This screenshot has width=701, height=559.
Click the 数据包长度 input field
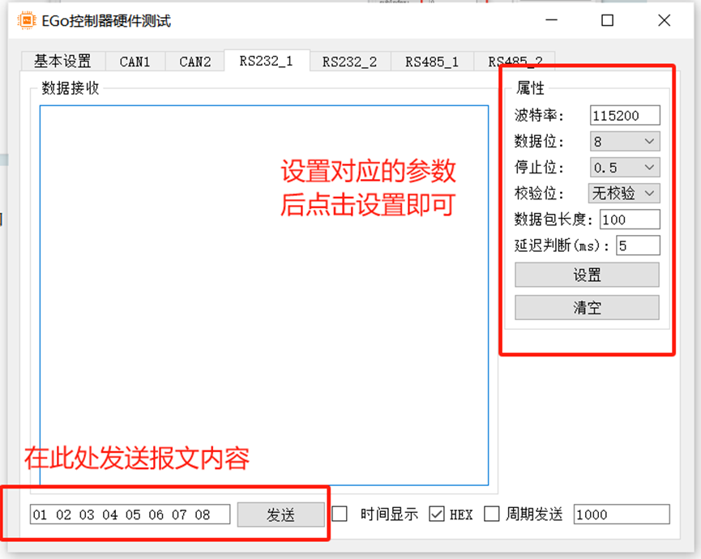[x=630, y=220]
